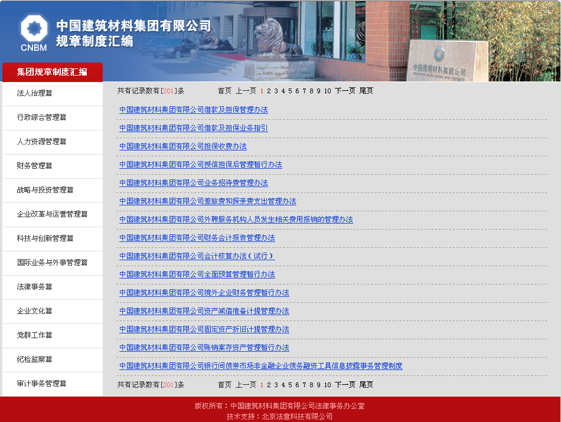Go to page 3 in upper pagination
The width and height of the screenshot is (561, 422).
point(276,91)
